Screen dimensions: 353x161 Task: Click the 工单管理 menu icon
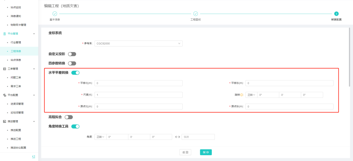(x=4, y=69)
